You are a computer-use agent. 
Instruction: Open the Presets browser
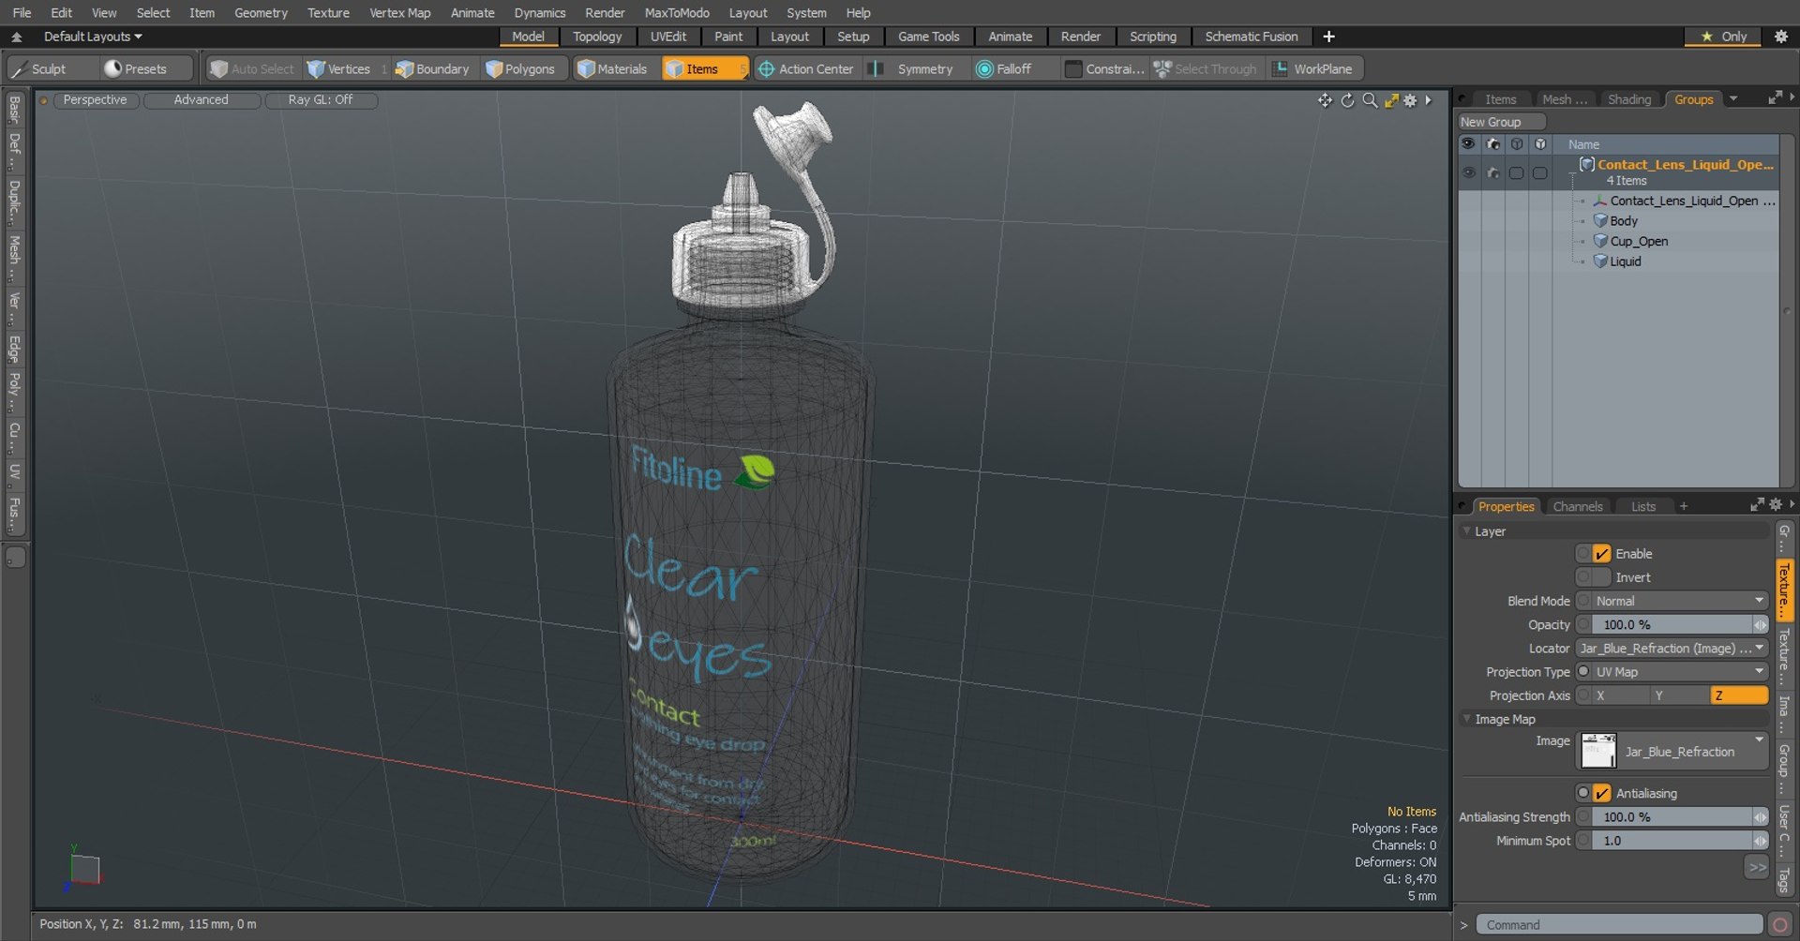click(146, 68)
